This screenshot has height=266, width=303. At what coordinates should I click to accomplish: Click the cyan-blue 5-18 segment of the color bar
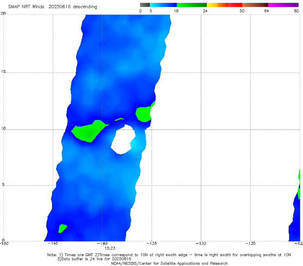(x=163, y=5)
